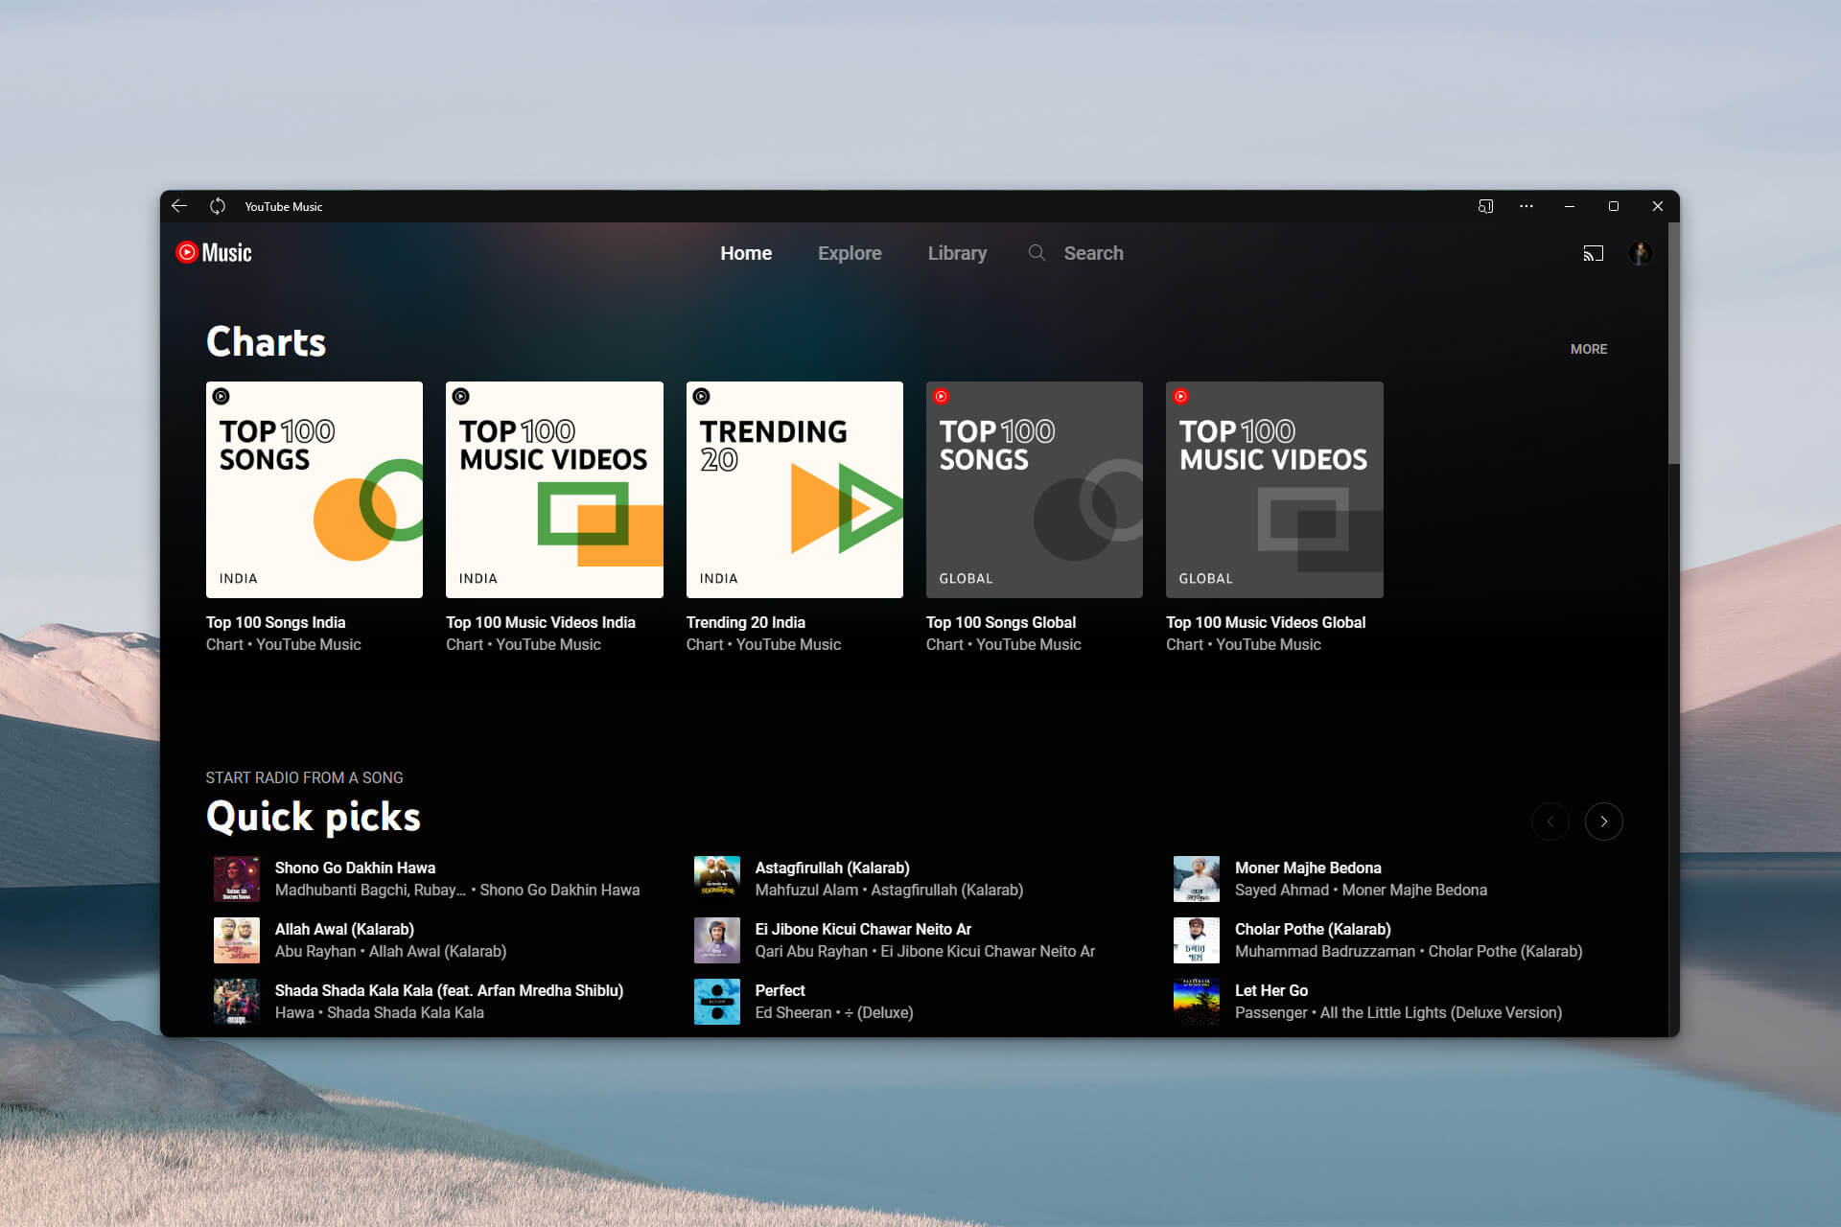1841x1227 pixels.
Task: Click the Top 100 Music Videos Global title
Action: [x=1266, y=622]
